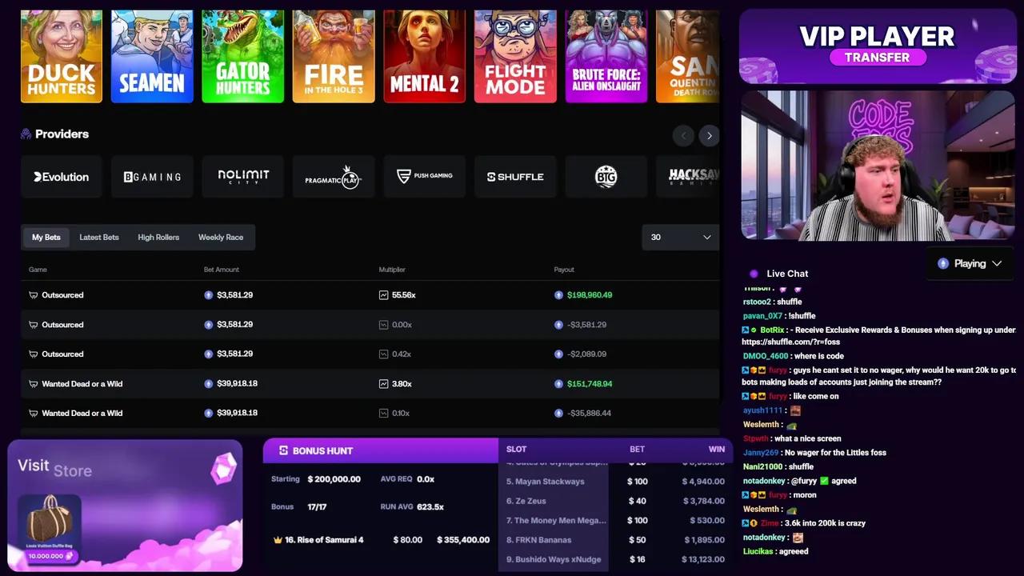Click the game icon in the 3.80x row

33,384
